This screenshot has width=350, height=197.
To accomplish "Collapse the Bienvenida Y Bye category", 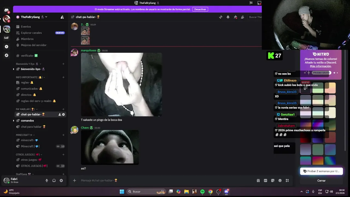I will point(28,64).
